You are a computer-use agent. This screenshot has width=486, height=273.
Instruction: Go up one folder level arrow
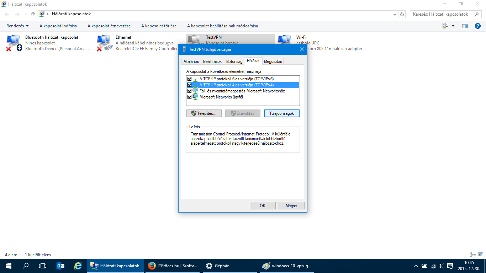click(33, 14)
